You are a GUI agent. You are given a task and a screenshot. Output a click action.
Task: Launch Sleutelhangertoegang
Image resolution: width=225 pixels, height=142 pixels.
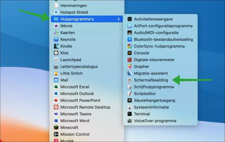click(160, 100)
